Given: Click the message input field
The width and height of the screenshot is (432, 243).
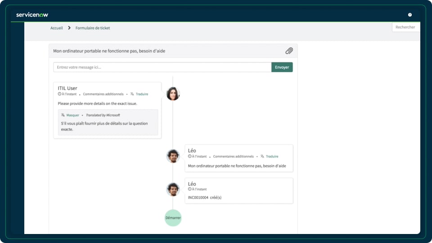Looking at the screenshot, I should coord(162,67).
